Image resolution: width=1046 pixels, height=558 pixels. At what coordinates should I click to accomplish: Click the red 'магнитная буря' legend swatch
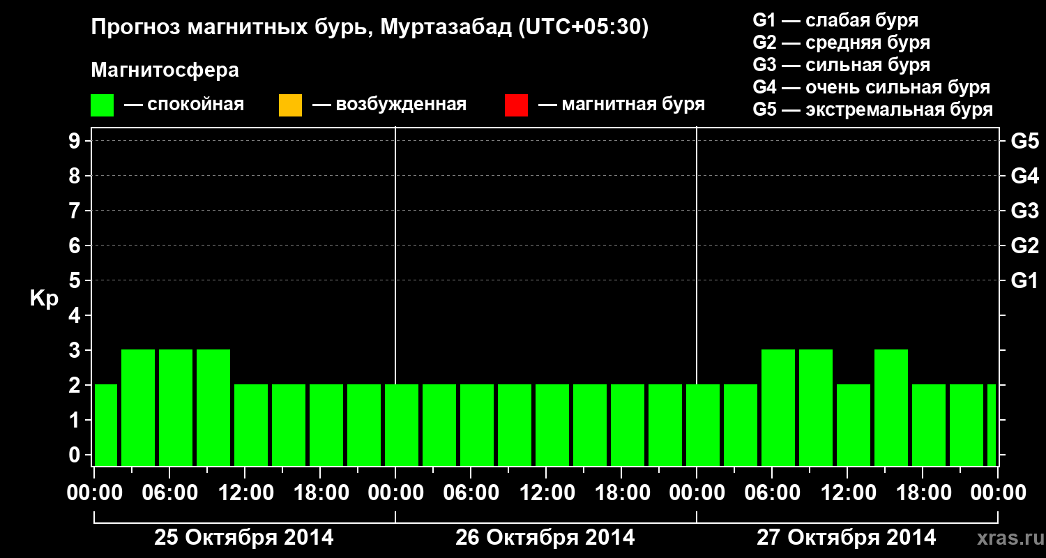[516, 105]
